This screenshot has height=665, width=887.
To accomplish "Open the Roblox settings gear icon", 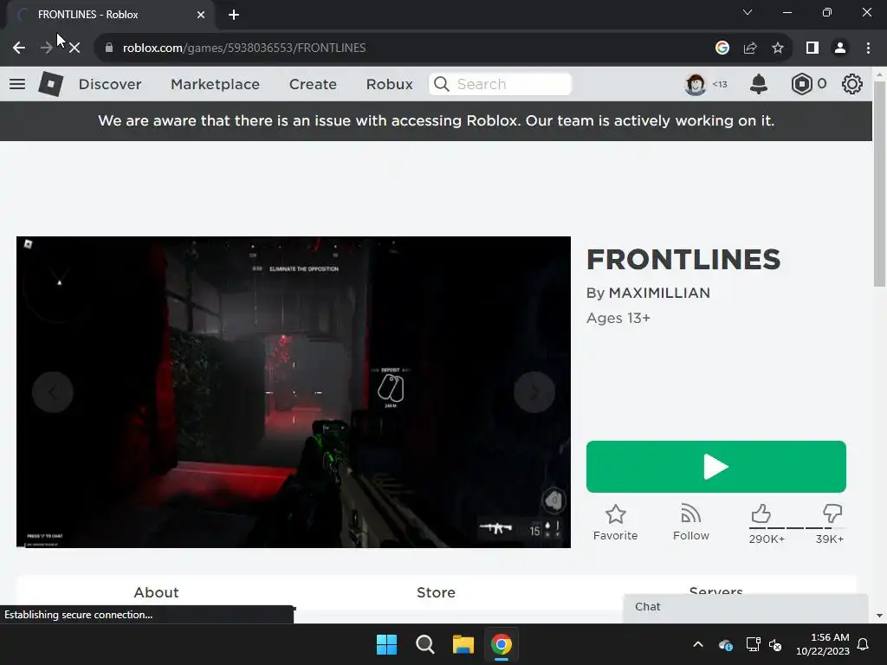I will 852,84.
